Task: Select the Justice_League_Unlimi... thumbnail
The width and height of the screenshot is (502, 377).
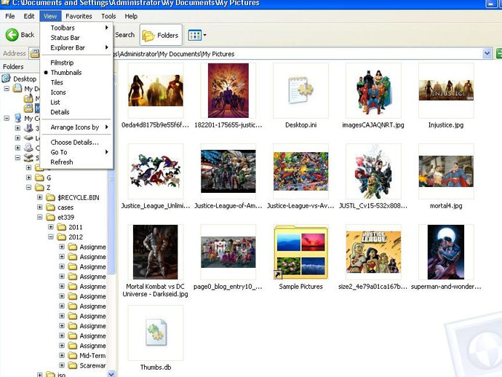Action: pyautogui.click(x=156, y=171)
